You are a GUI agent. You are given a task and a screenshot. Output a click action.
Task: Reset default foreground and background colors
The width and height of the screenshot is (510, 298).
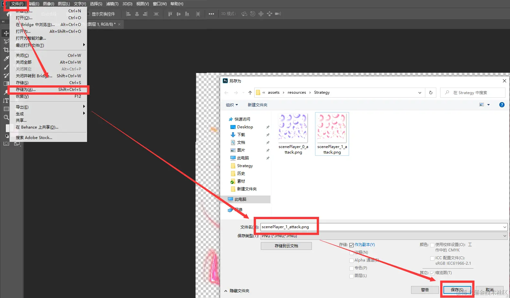(7, 136)
